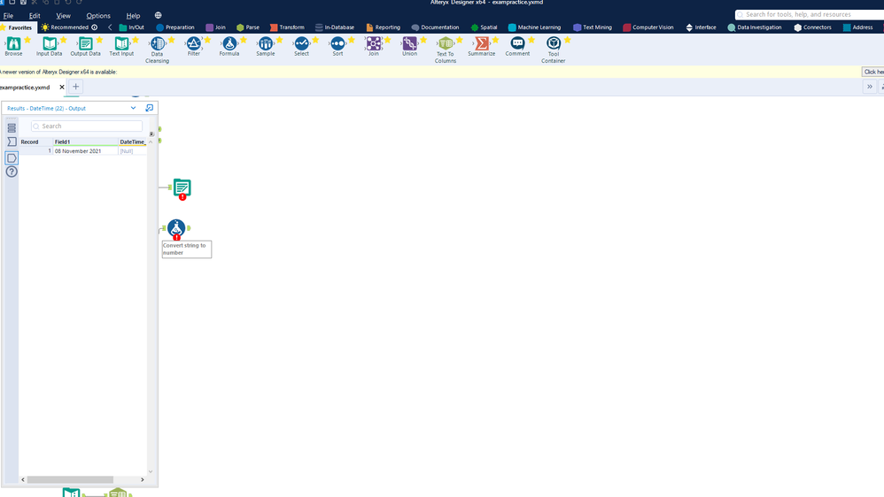Click the Results search field
This screenshot has width=884, height=497.
pyautogui.click(x=87, y=126)
